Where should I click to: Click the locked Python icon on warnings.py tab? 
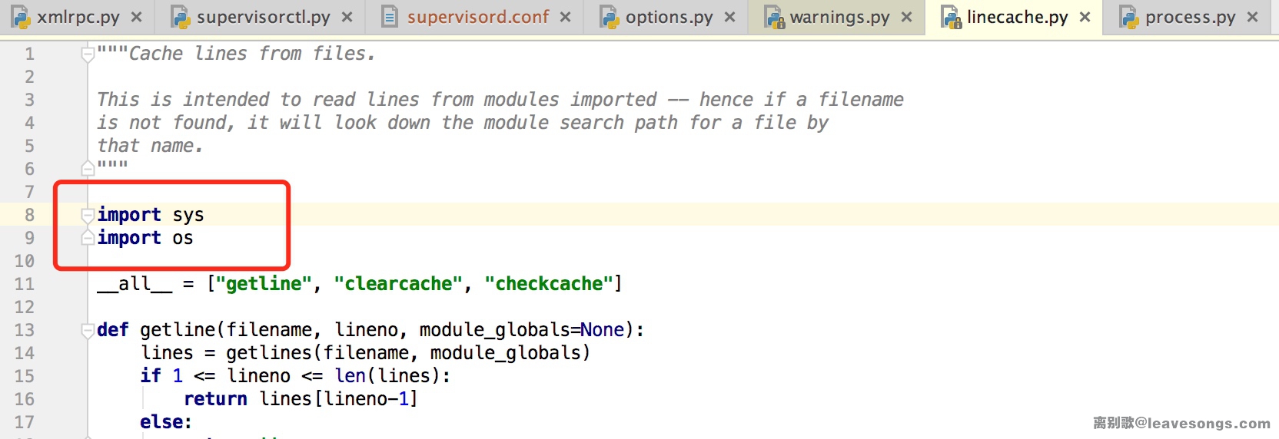coord(773,17)
